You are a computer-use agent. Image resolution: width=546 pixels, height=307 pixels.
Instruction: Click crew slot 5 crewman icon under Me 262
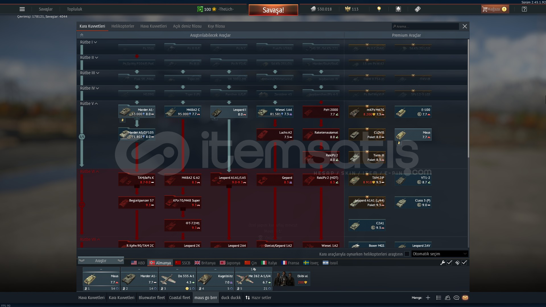[x=238, y=289]
